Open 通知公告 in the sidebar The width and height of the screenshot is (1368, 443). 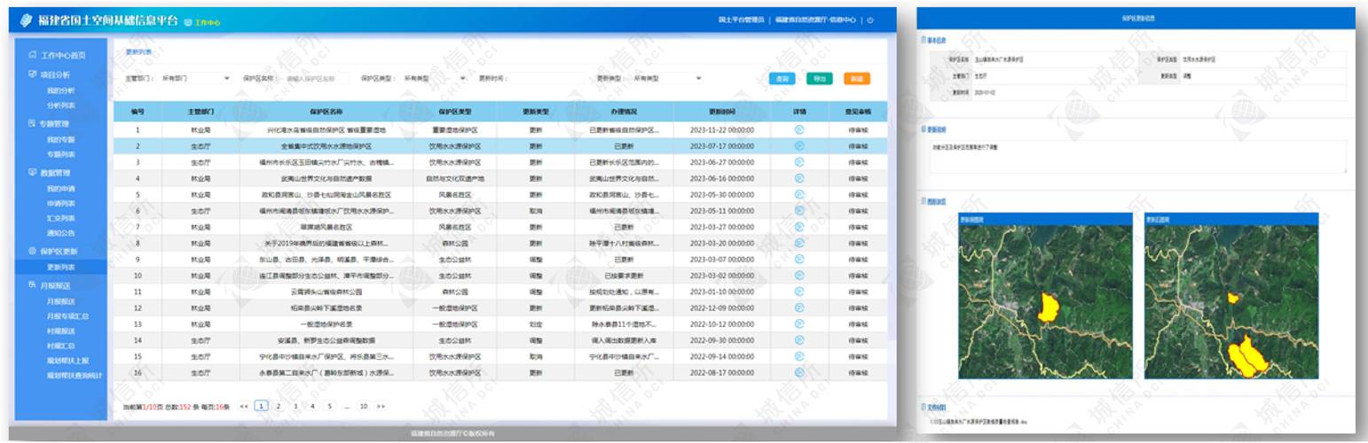(61, 232)
